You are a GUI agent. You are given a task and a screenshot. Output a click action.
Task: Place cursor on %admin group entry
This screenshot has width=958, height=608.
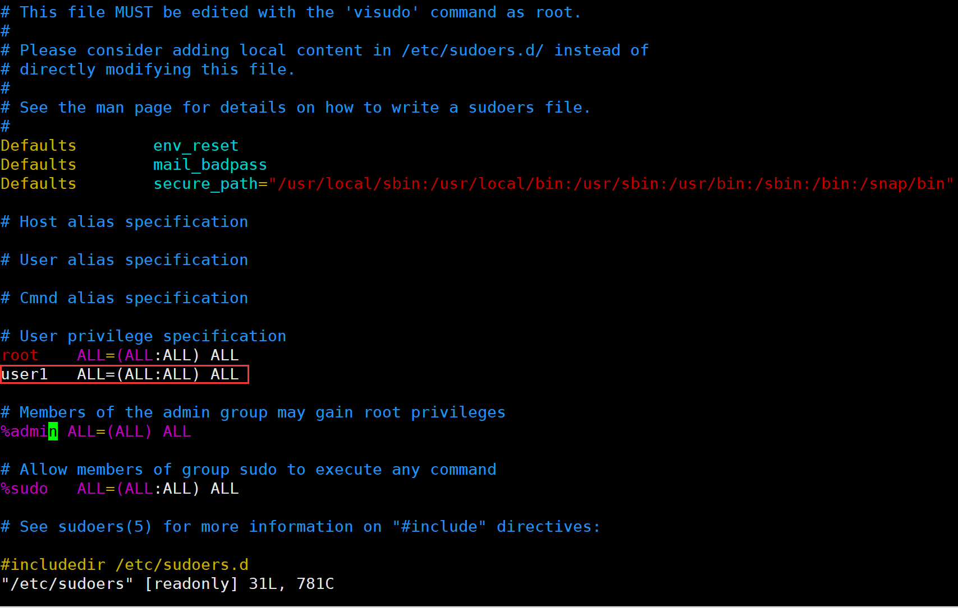click(96, 431)
